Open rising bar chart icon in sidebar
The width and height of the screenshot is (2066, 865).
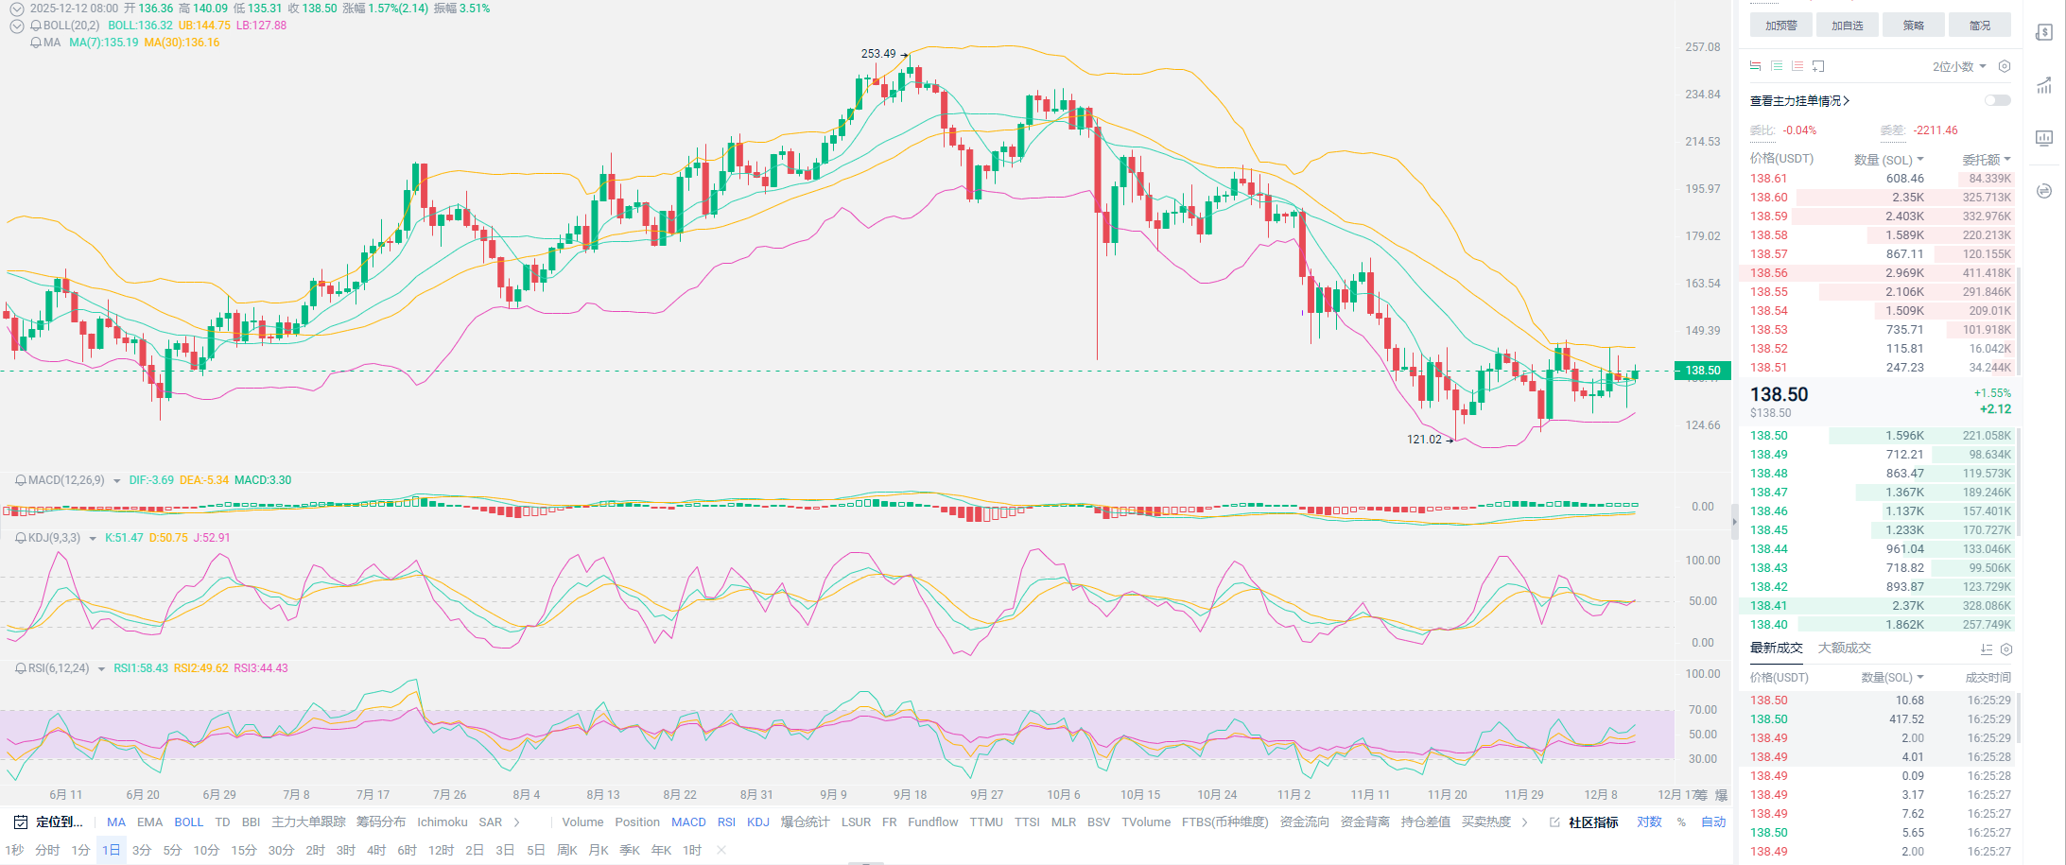coord(2044,86)
